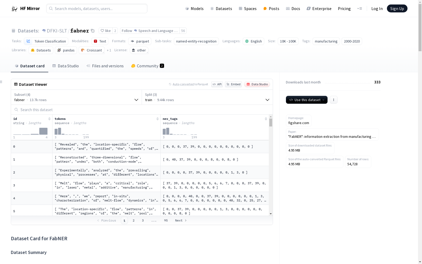422x264 pixels.
Task: Click the parquet format tag
Action: click(140, 41)
